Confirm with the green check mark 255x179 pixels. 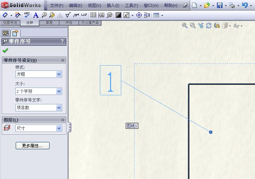tap(5, 50)
